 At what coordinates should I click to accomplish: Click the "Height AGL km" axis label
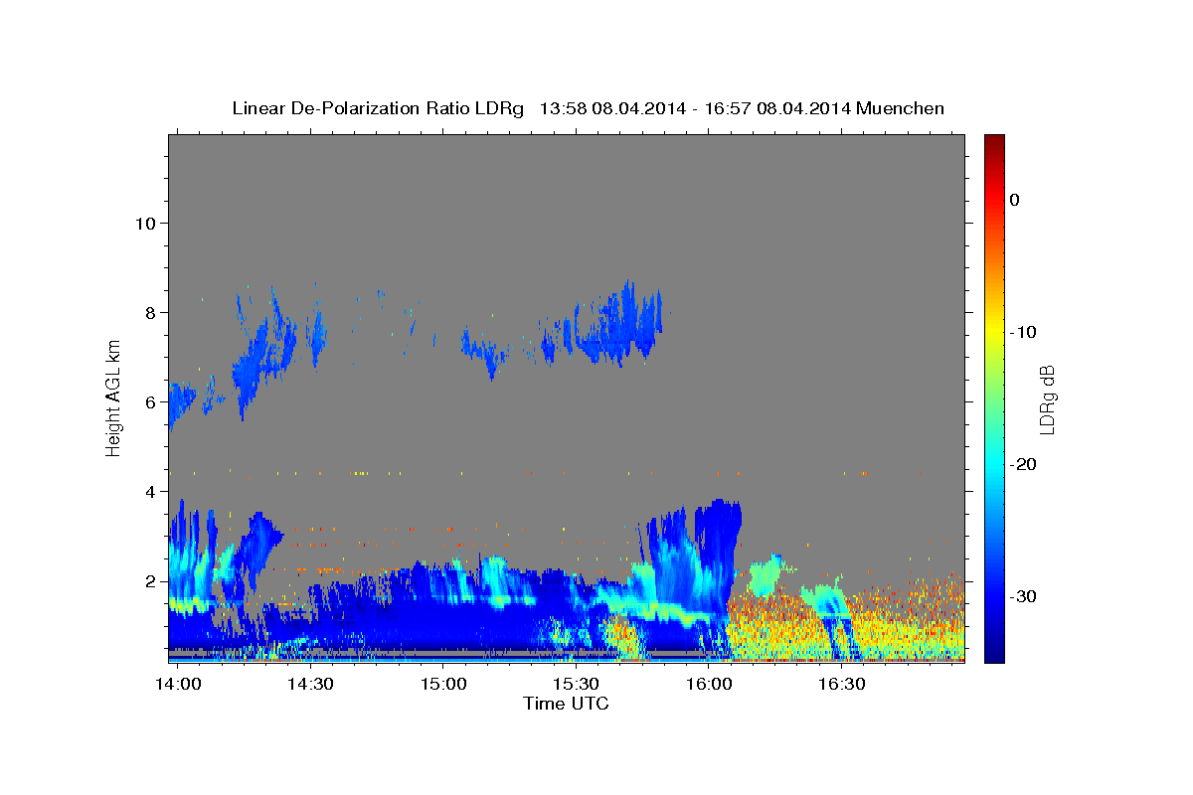(114, 397)
